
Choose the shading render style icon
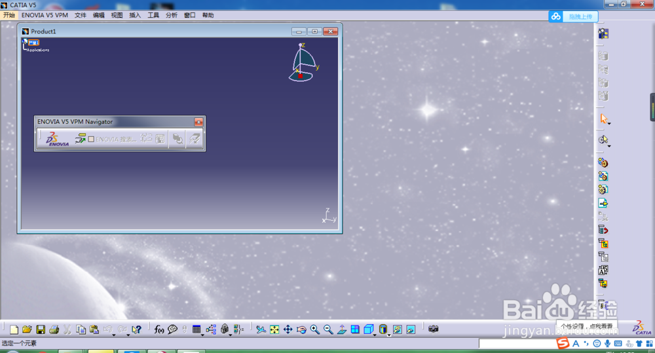[383, 329]
